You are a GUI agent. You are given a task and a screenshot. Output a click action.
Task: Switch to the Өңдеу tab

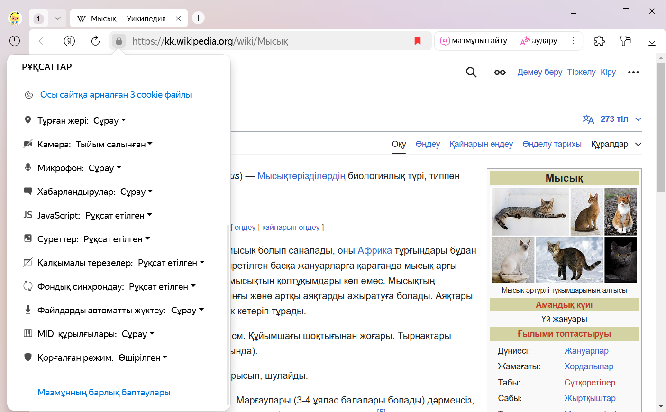click(x=428, y=144)
